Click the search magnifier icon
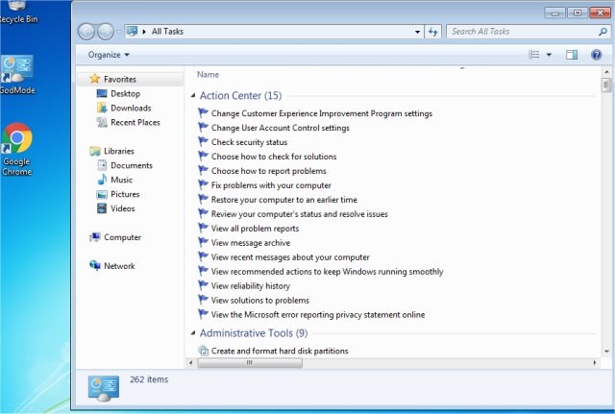The width and height of the screenshot is (615, 414). (603, 32)
